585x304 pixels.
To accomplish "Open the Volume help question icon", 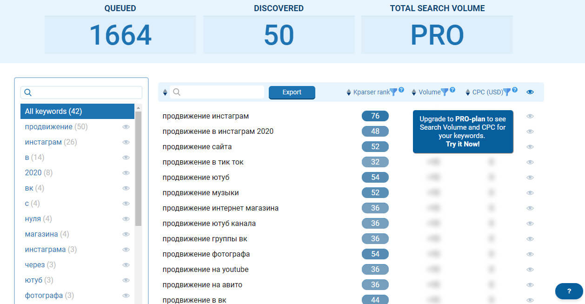I will coord(452,90).
